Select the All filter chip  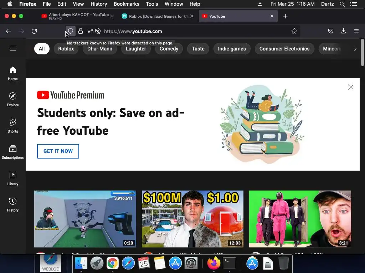42,49
